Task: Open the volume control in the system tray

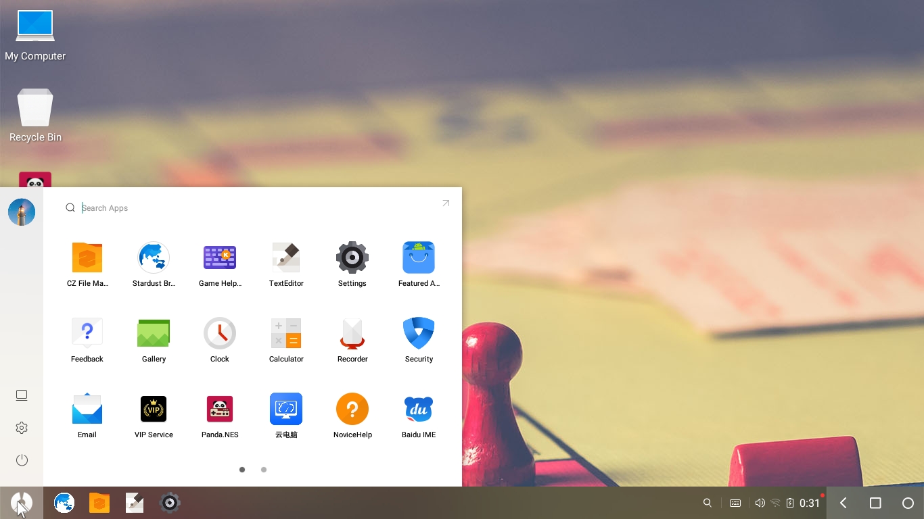Action: (760, 503)
